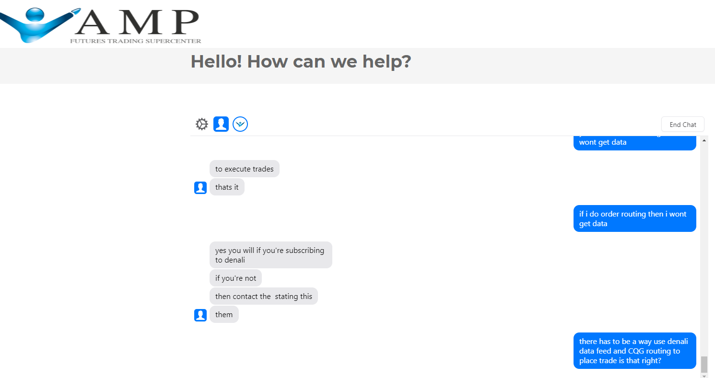
Task: Click the chat scrollbar up arrow
Action: click(704, 140)
